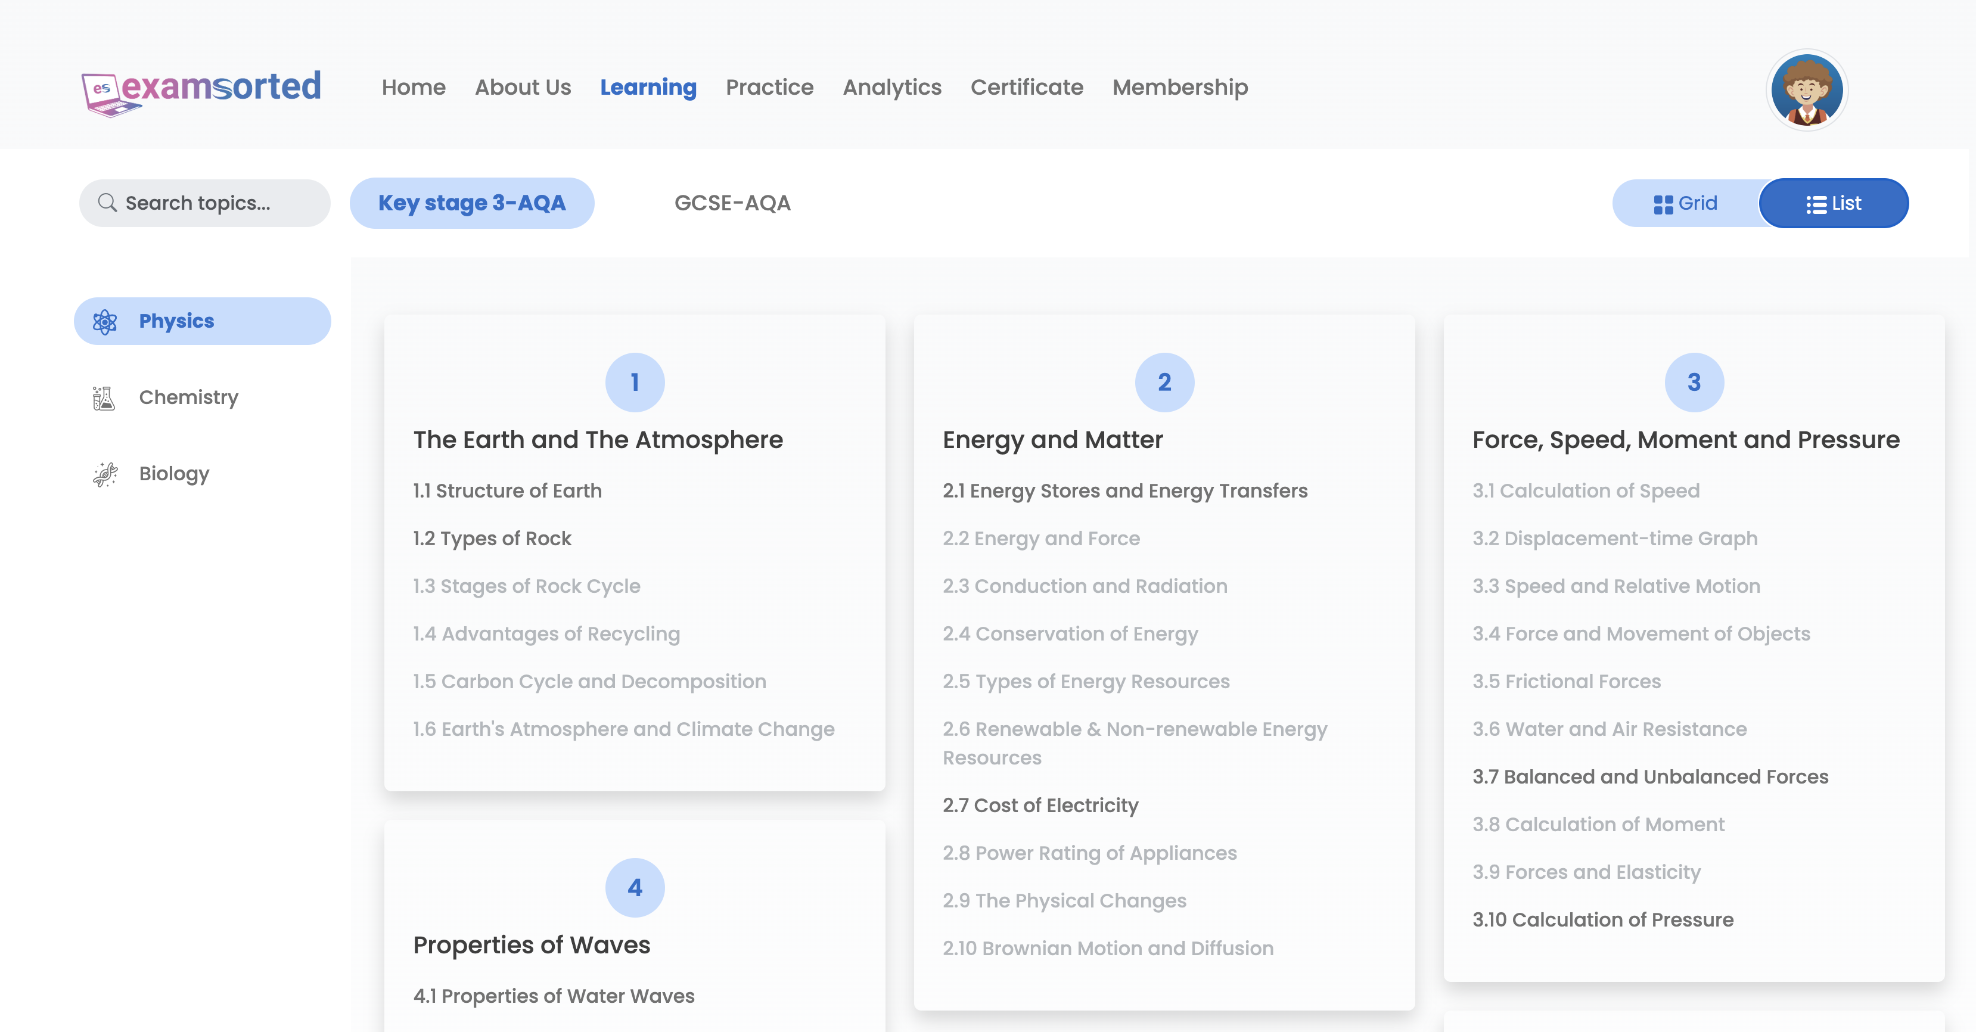
Task: Open the Membership page
Action: tap(1180, 88)
